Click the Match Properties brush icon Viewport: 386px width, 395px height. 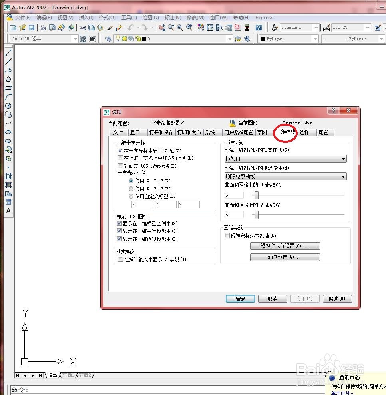pos(110,28)
